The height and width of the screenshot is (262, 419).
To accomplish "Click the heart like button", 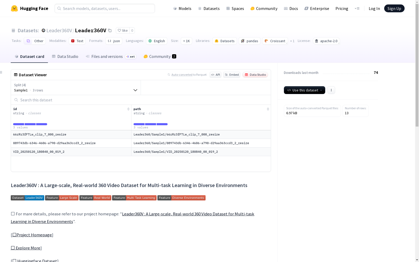I will click(x=123, y=30).
